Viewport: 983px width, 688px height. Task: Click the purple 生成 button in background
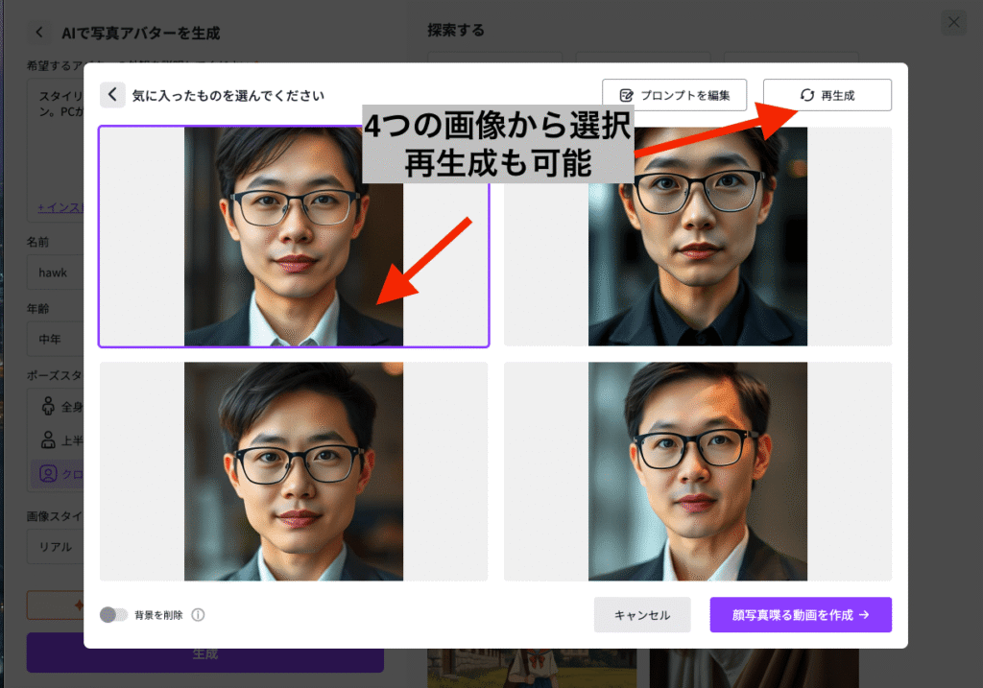click(205, 653)
